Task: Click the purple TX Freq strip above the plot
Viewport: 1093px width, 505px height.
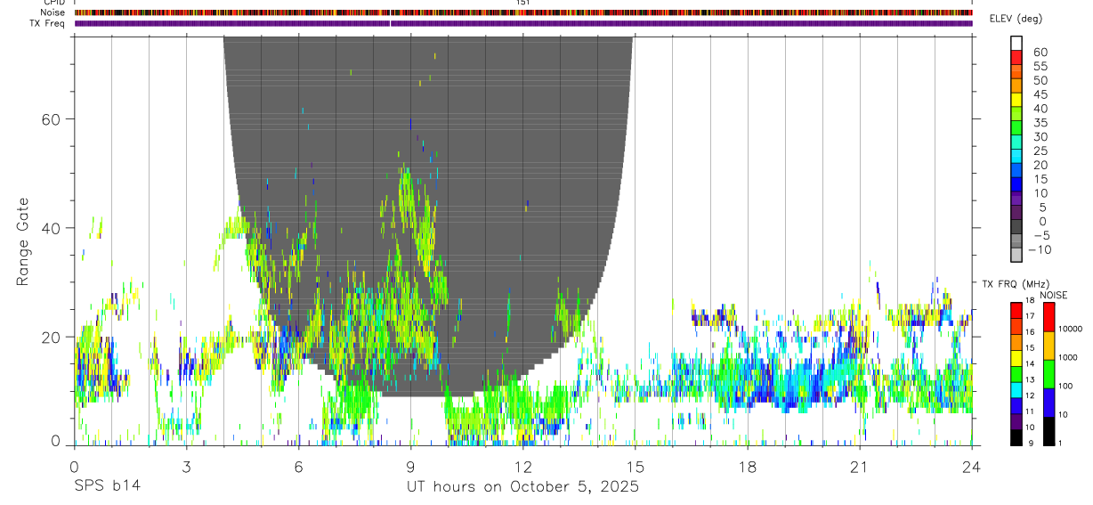Action: (x=523, y=23)
